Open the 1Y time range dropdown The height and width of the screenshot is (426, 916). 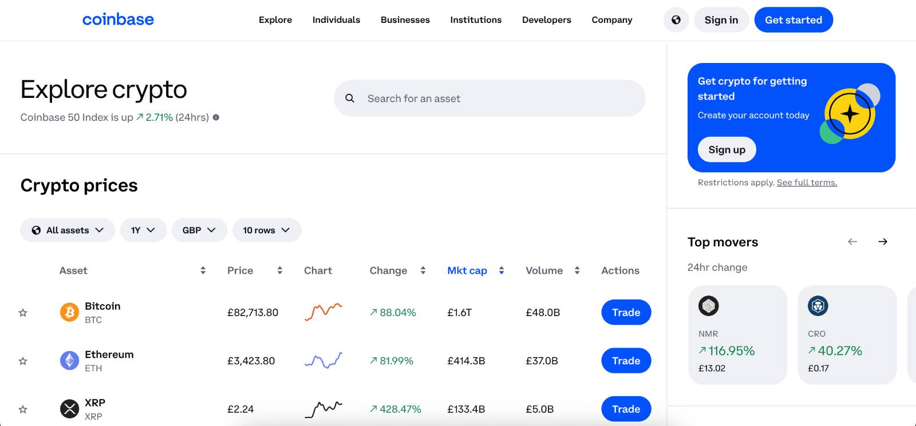(x=143, y=230)
